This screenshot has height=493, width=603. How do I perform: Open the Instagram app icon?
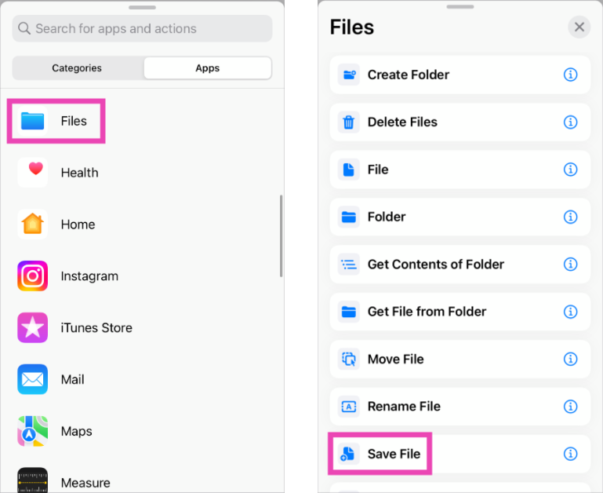33,276
